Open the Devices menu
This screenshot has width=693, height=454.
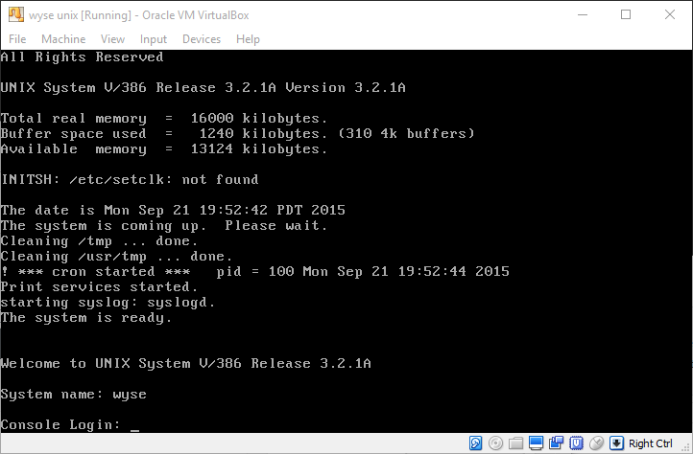pyautogui.click(x=201, y=39)
